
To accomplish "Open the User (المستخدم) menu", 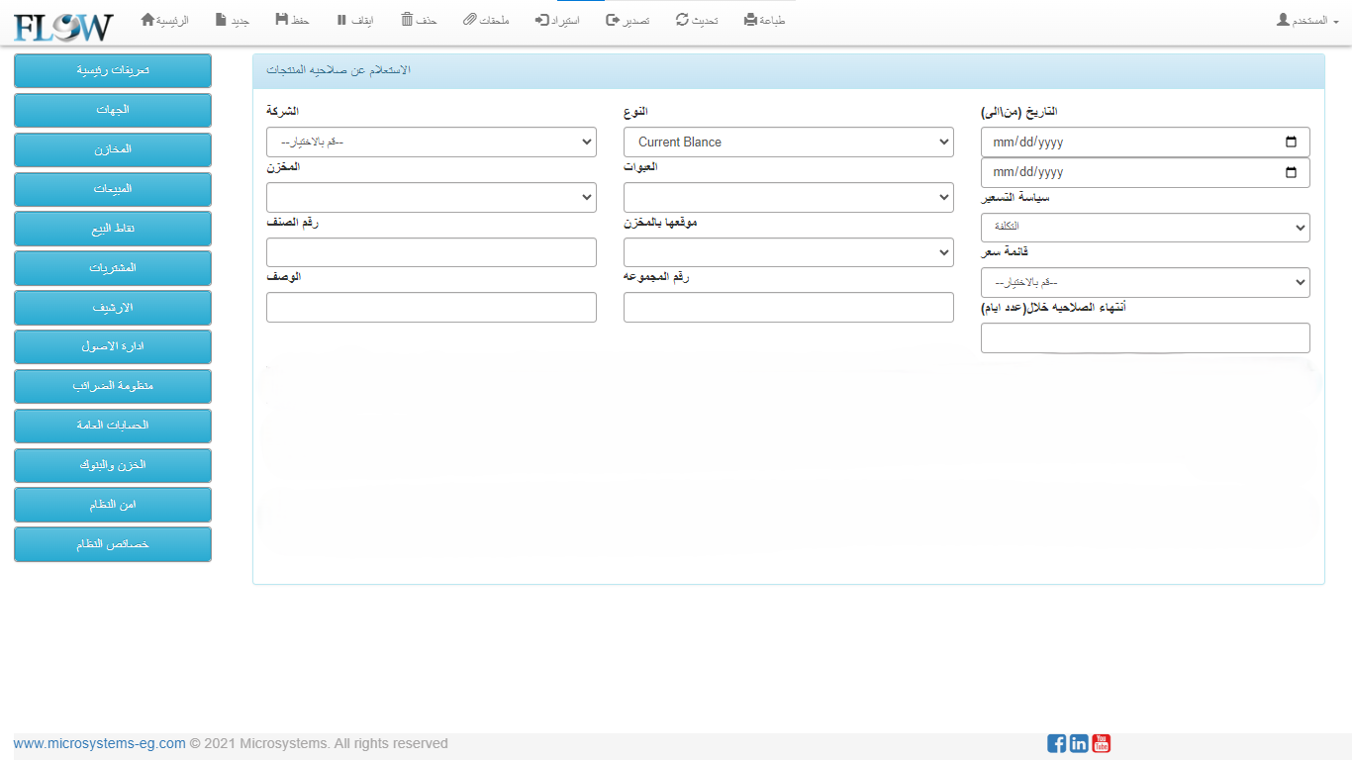I will pyautogui.click(x=1307, y=20).
